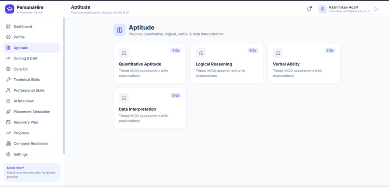Click the Dashboard grid icon
The width and height of the screenshot is (389, 187).
(8, 27)
